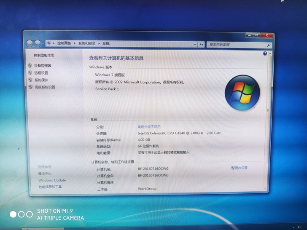Image resolution: width=307 pixels, height=230 pixels.
Task: Select the 控制面板 breadcrumb item
Action: (x=64, y=43)
